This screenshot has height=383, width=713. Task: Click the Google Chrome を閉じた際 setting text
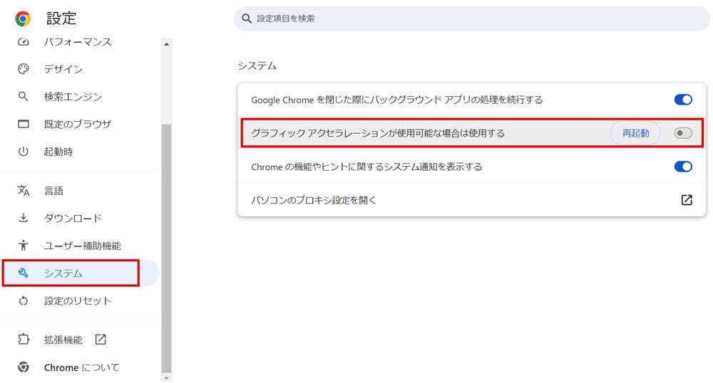[x=396, y=100]
